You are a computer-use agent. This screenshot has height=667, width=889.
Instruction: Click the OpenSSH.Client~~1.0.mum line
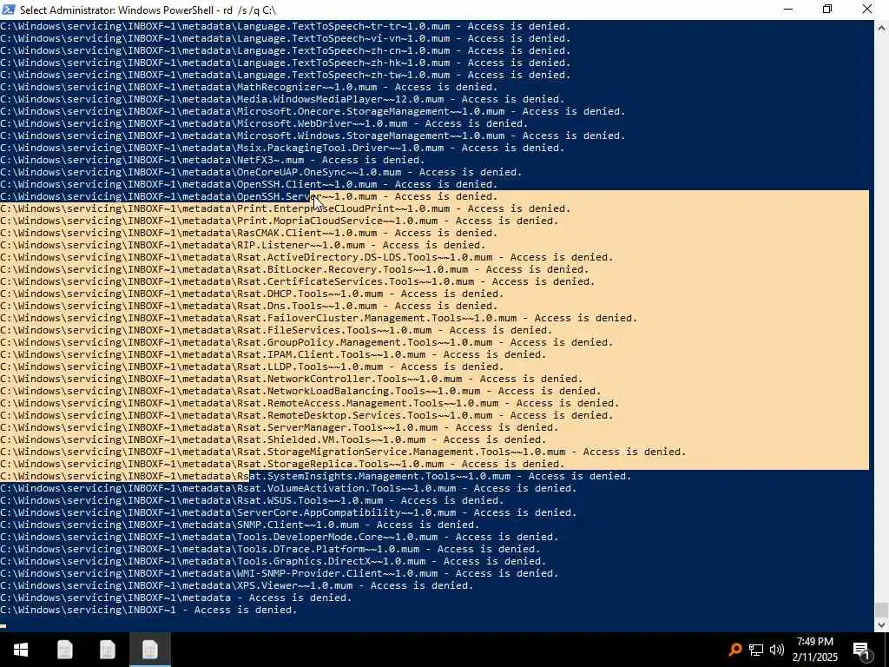click(249, 184)
